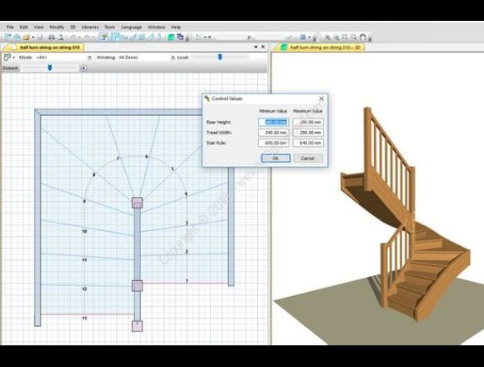Viewport: 484px width, 367px height.
Task: Open the plan pane tab list arrow
Action: click(x=255, y=47)
